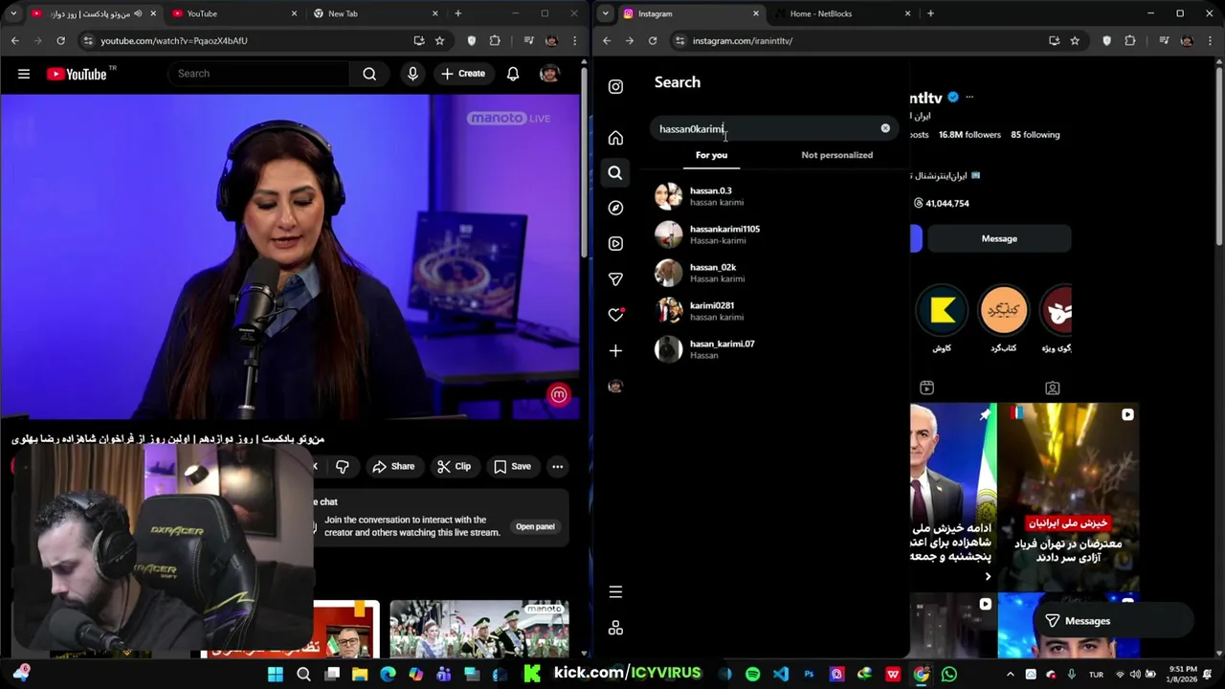Start YouTube voice search with microphone

pyautogui.click(x=412, y=74)
